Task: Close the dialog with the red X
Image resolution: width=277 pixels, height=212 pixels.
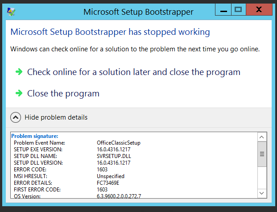Action: [259, 9]
